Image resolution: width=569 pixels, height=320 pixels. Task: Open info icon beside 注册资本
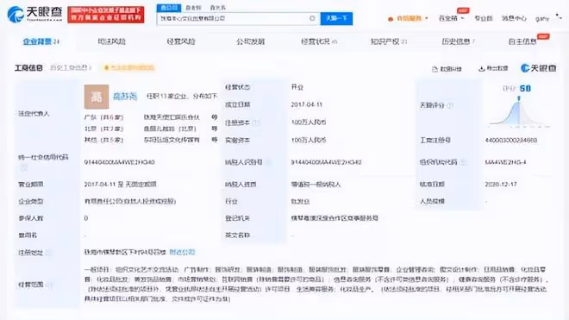[x=255, y=122]
